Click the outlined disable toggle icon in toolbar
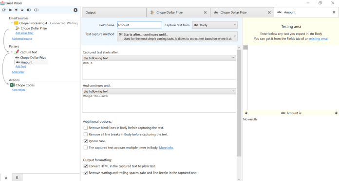The image size is (339, 181). coord(36,10)
